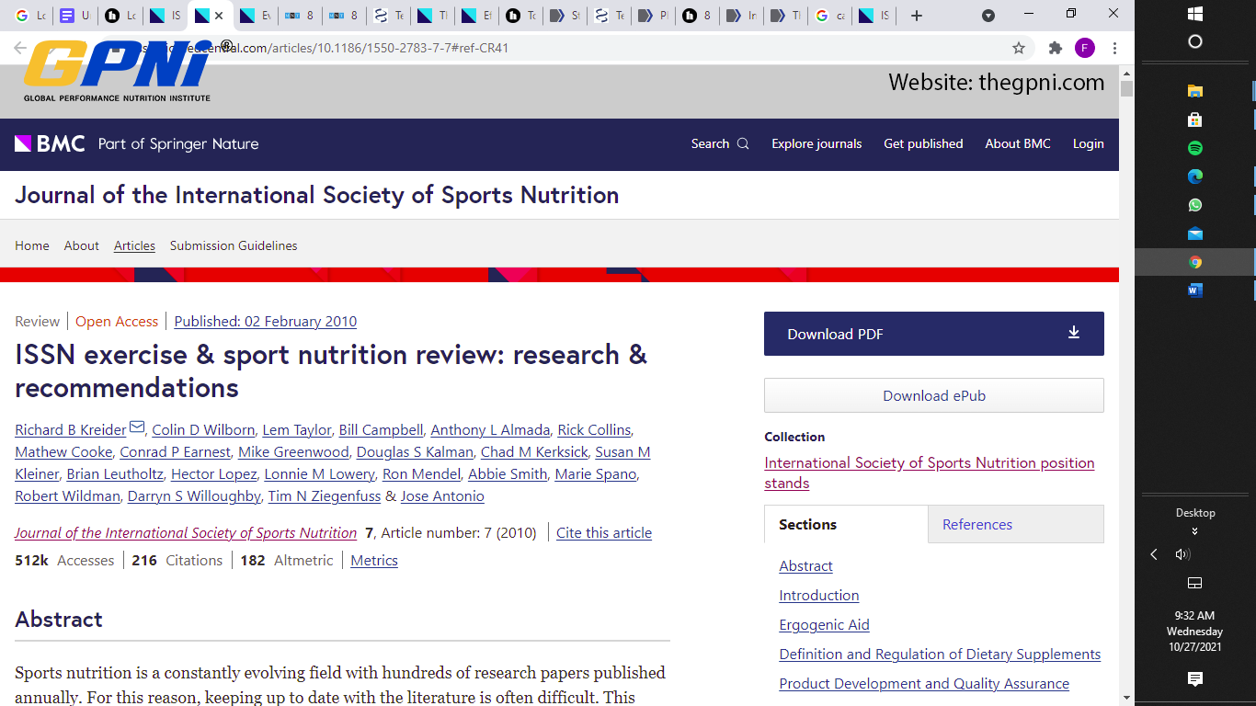
Task: Open the Chrome three-dot menu
Action: click(x=1114, y=48)
